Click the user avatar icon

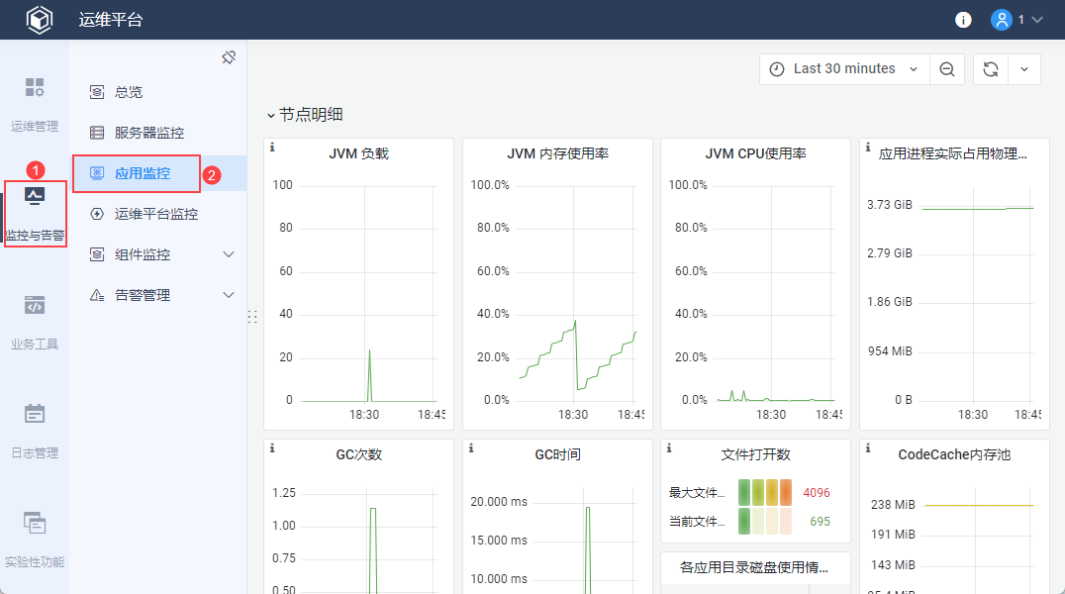1001,20
